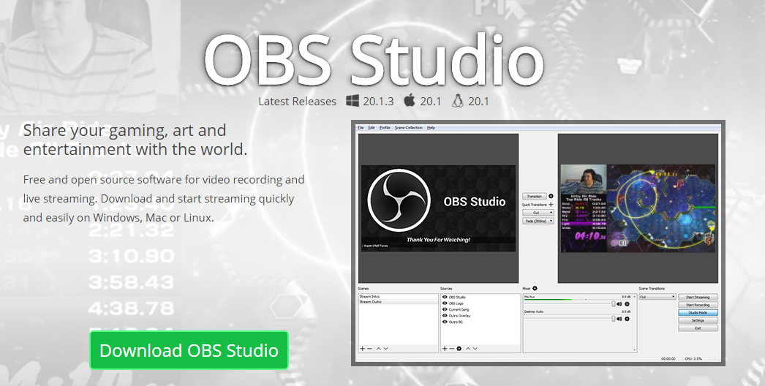Image resolution: width=765 pixels, height=386 pixels.
Task: Click the OBS Studio preview thumbnail
Action: [x=438, y=208]
